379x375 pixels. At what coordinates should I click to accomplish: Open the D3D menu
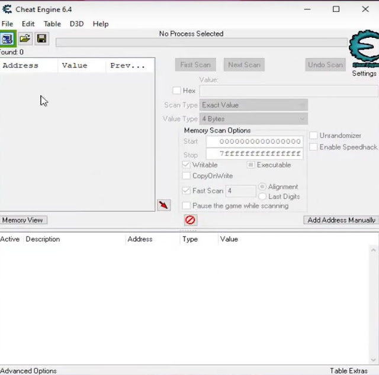point(76,24)
